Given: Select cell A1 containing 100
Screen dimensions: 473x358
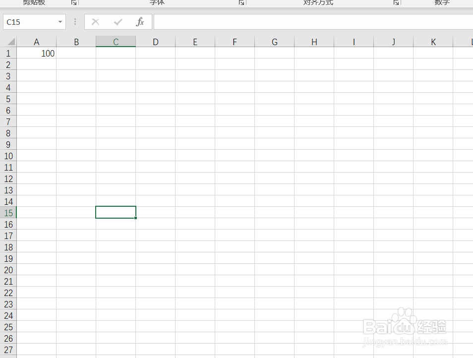Looking at the screenshot, I should (37, 54).
